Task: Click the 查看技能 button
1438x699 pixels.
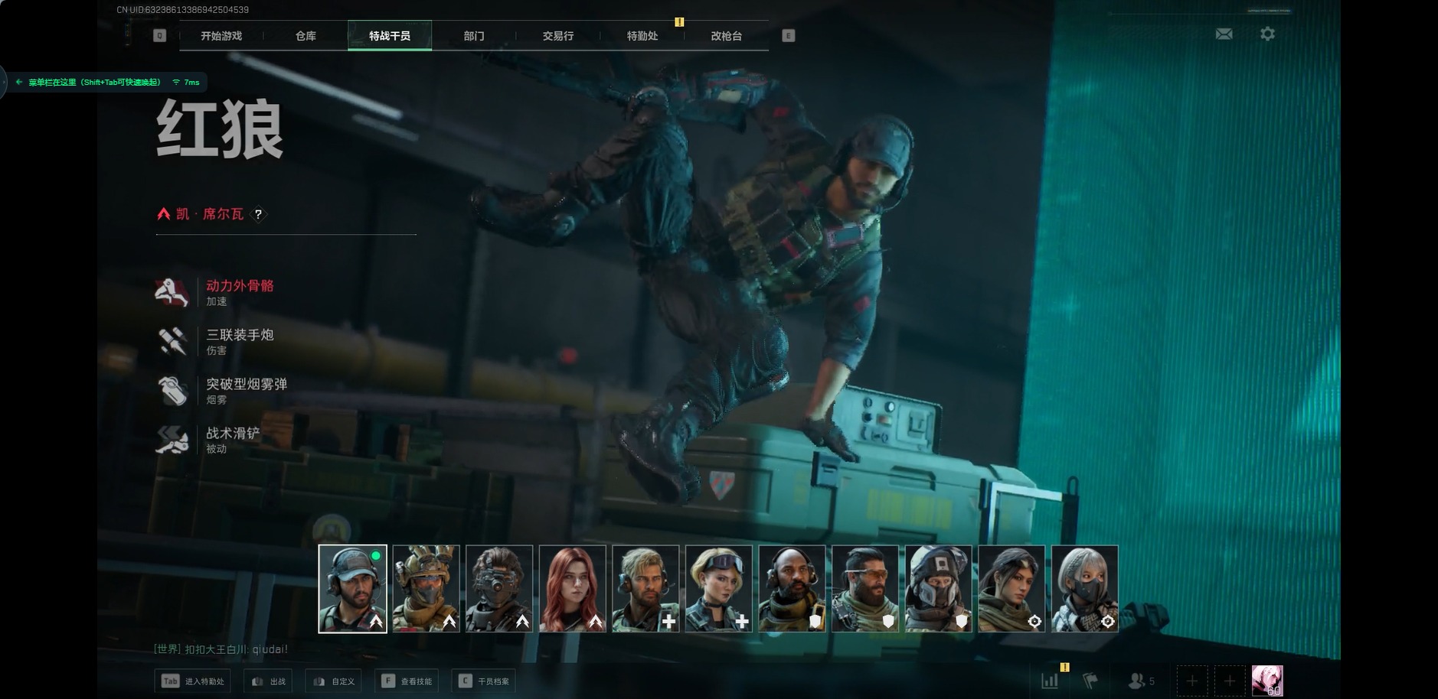Action: tap(407, 681)
